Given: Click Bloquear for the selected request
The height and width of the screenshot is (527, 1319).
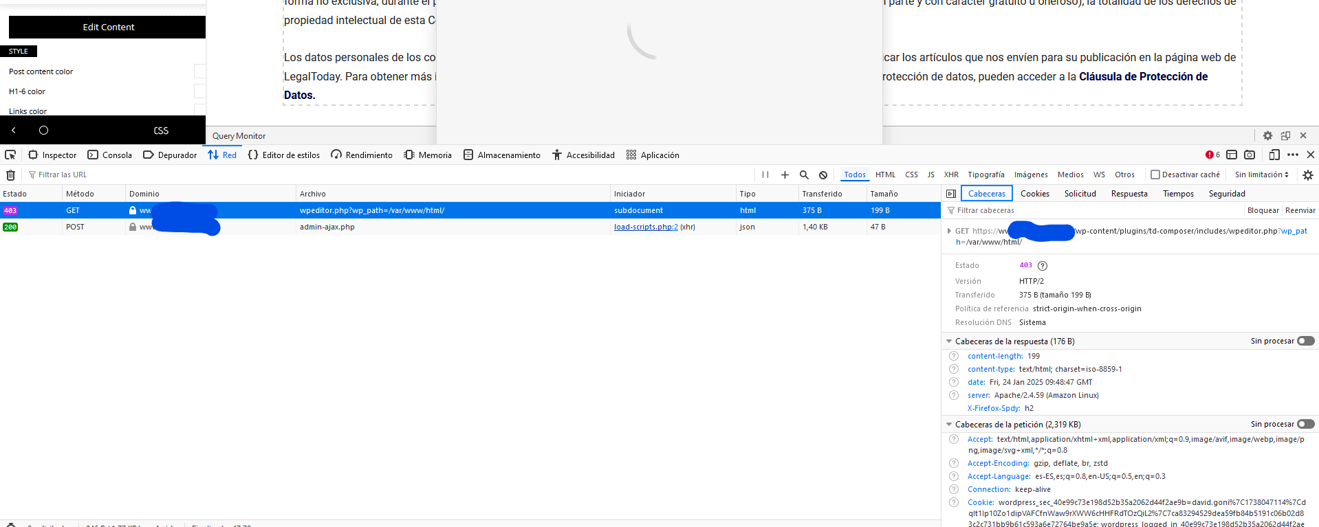Looking at the screenshot, I should pyautogui.click(x=1263, y=211).
